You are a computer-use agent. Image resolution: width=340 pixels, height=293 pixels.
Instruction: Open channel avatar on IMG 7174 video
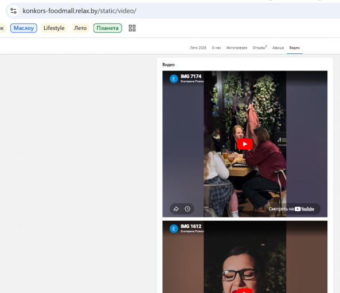[174, 79]
